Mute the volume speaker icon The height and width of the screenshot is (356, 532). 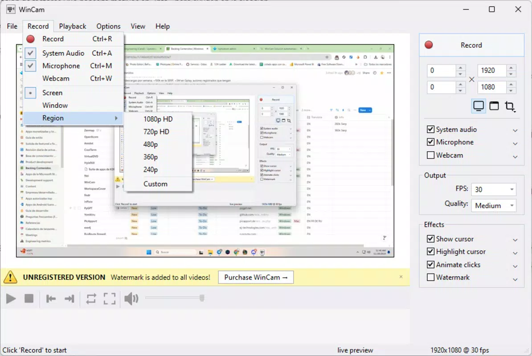[x=131, y=299]
